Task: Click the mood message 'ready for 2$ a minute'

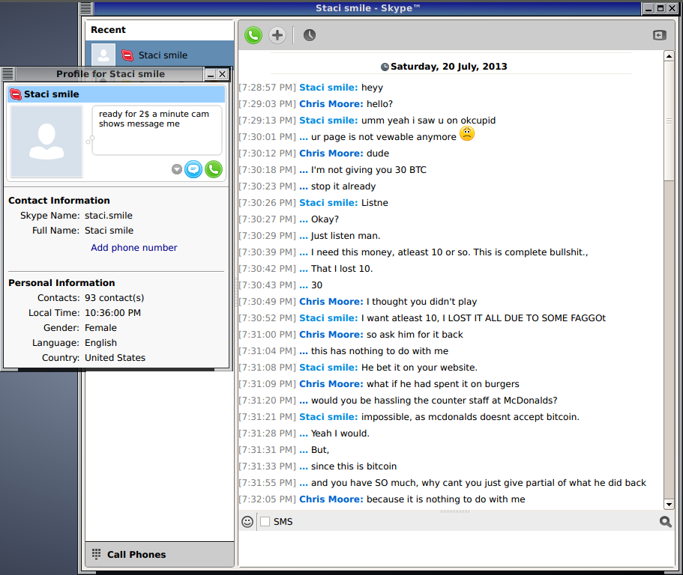Action: click(x=154, y=119)
